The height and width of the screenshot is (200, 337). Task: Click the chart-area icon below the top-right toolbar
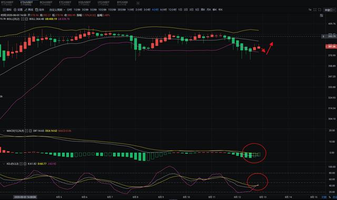[x=321, y=15]
